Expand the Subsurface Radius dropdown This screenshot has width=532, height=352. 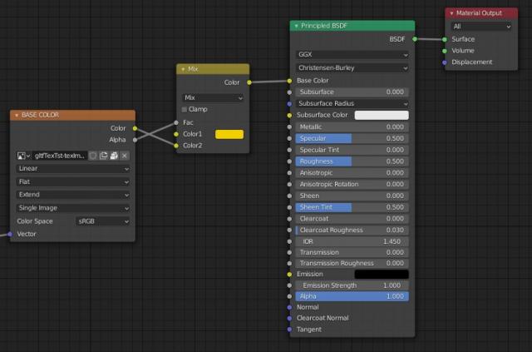pyautogui.click(x=352, y=103)
